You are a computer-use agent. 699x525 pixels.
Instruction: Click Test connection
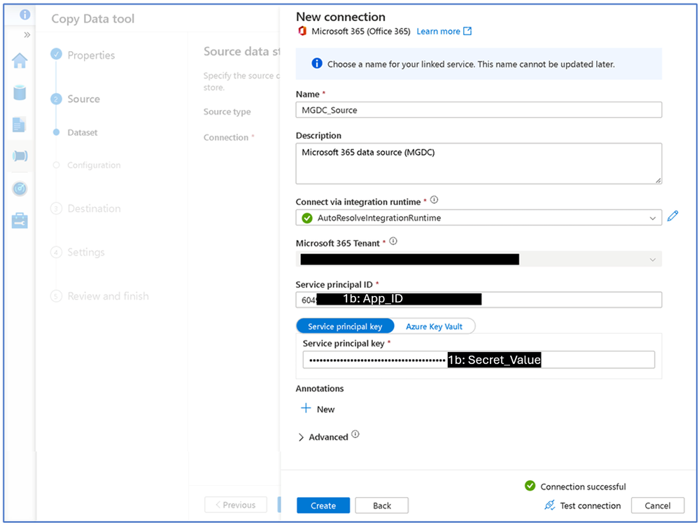pos(591,505)
